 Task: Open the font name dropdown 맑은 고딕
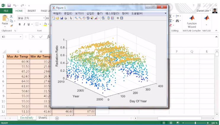(44, 18)
